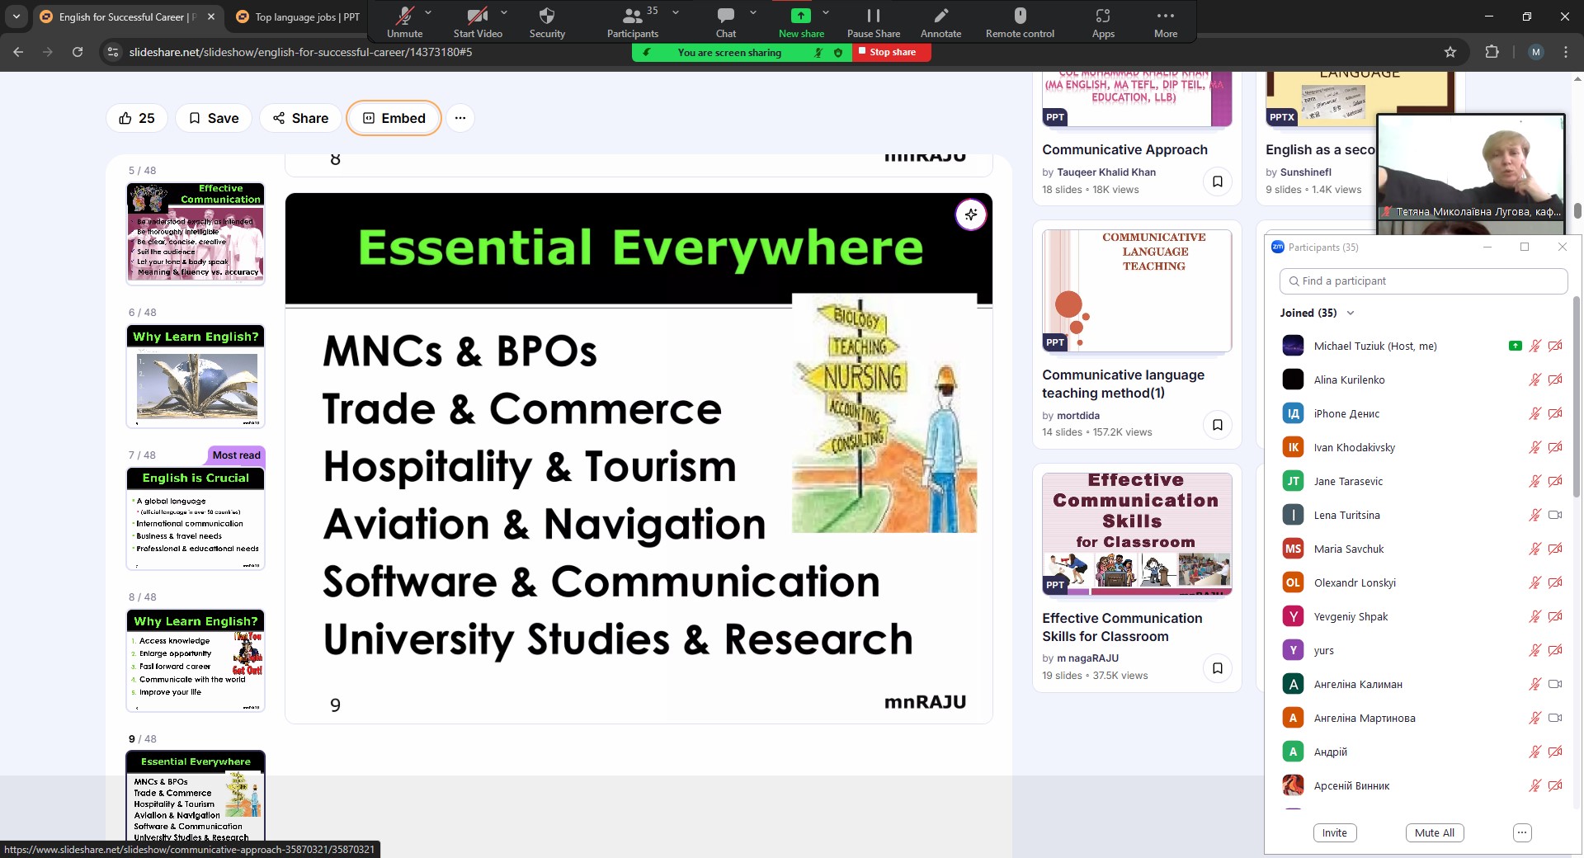Expand the Chat options arrow

[753, 12]
